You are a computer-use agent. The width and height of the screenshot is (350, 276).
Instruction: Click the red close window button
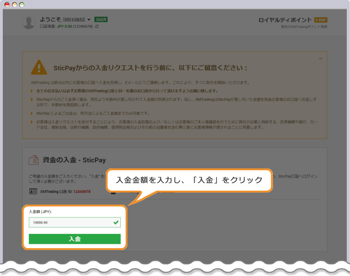(7, 5)
